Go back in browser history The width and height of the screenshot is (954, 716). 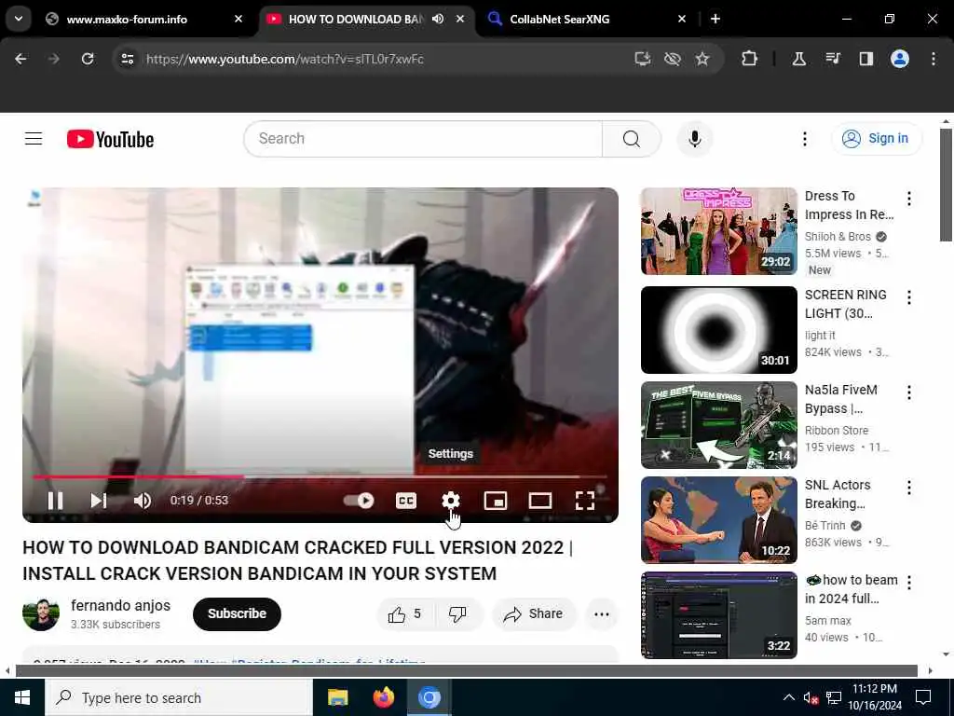(x=20, y=59)
